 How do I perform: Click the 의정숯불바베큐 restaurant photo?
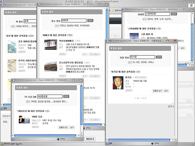(x=51, y=45)
